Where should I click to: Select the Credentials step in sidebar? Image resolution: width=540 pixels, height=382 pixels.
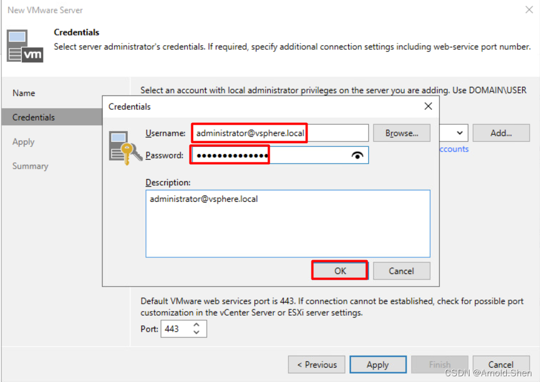[x=52, y=117]
